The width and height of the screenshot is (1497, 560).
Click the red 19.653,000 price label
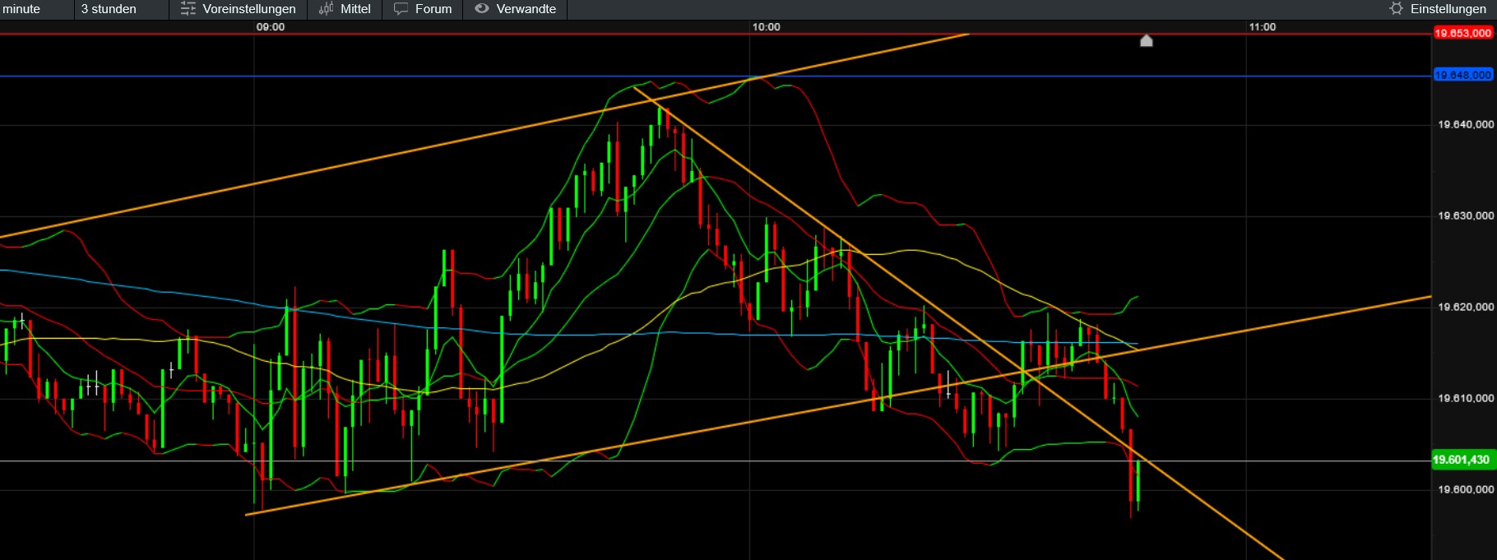[1462, 33]
